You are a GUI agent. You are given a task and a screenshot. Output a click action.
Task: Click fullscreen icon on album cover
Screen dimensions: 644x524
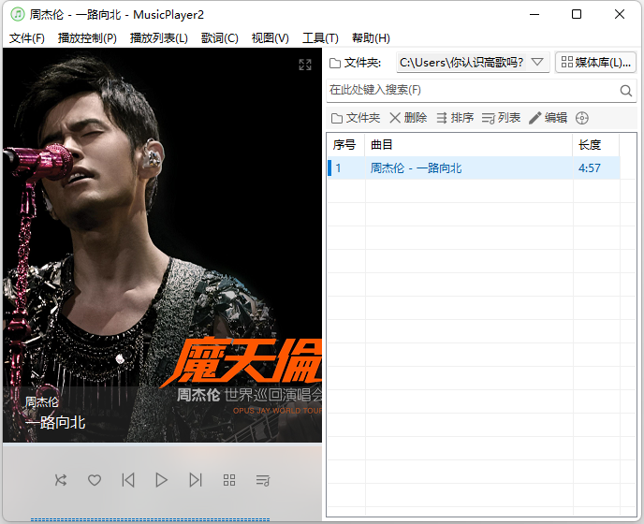(x=305, y=65)
